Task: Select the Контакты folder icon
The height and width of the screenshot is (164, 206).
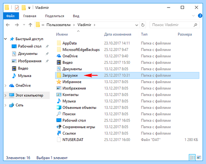Action: click(x=59, y=95)
